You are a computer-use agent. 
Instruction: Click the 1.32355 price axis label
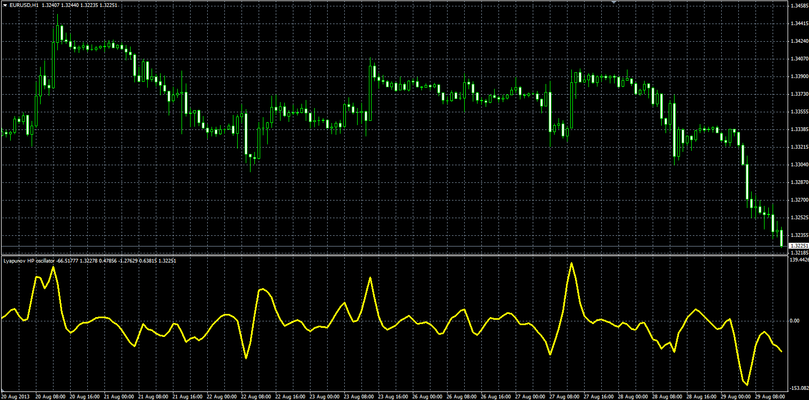[x=799, y=235]
